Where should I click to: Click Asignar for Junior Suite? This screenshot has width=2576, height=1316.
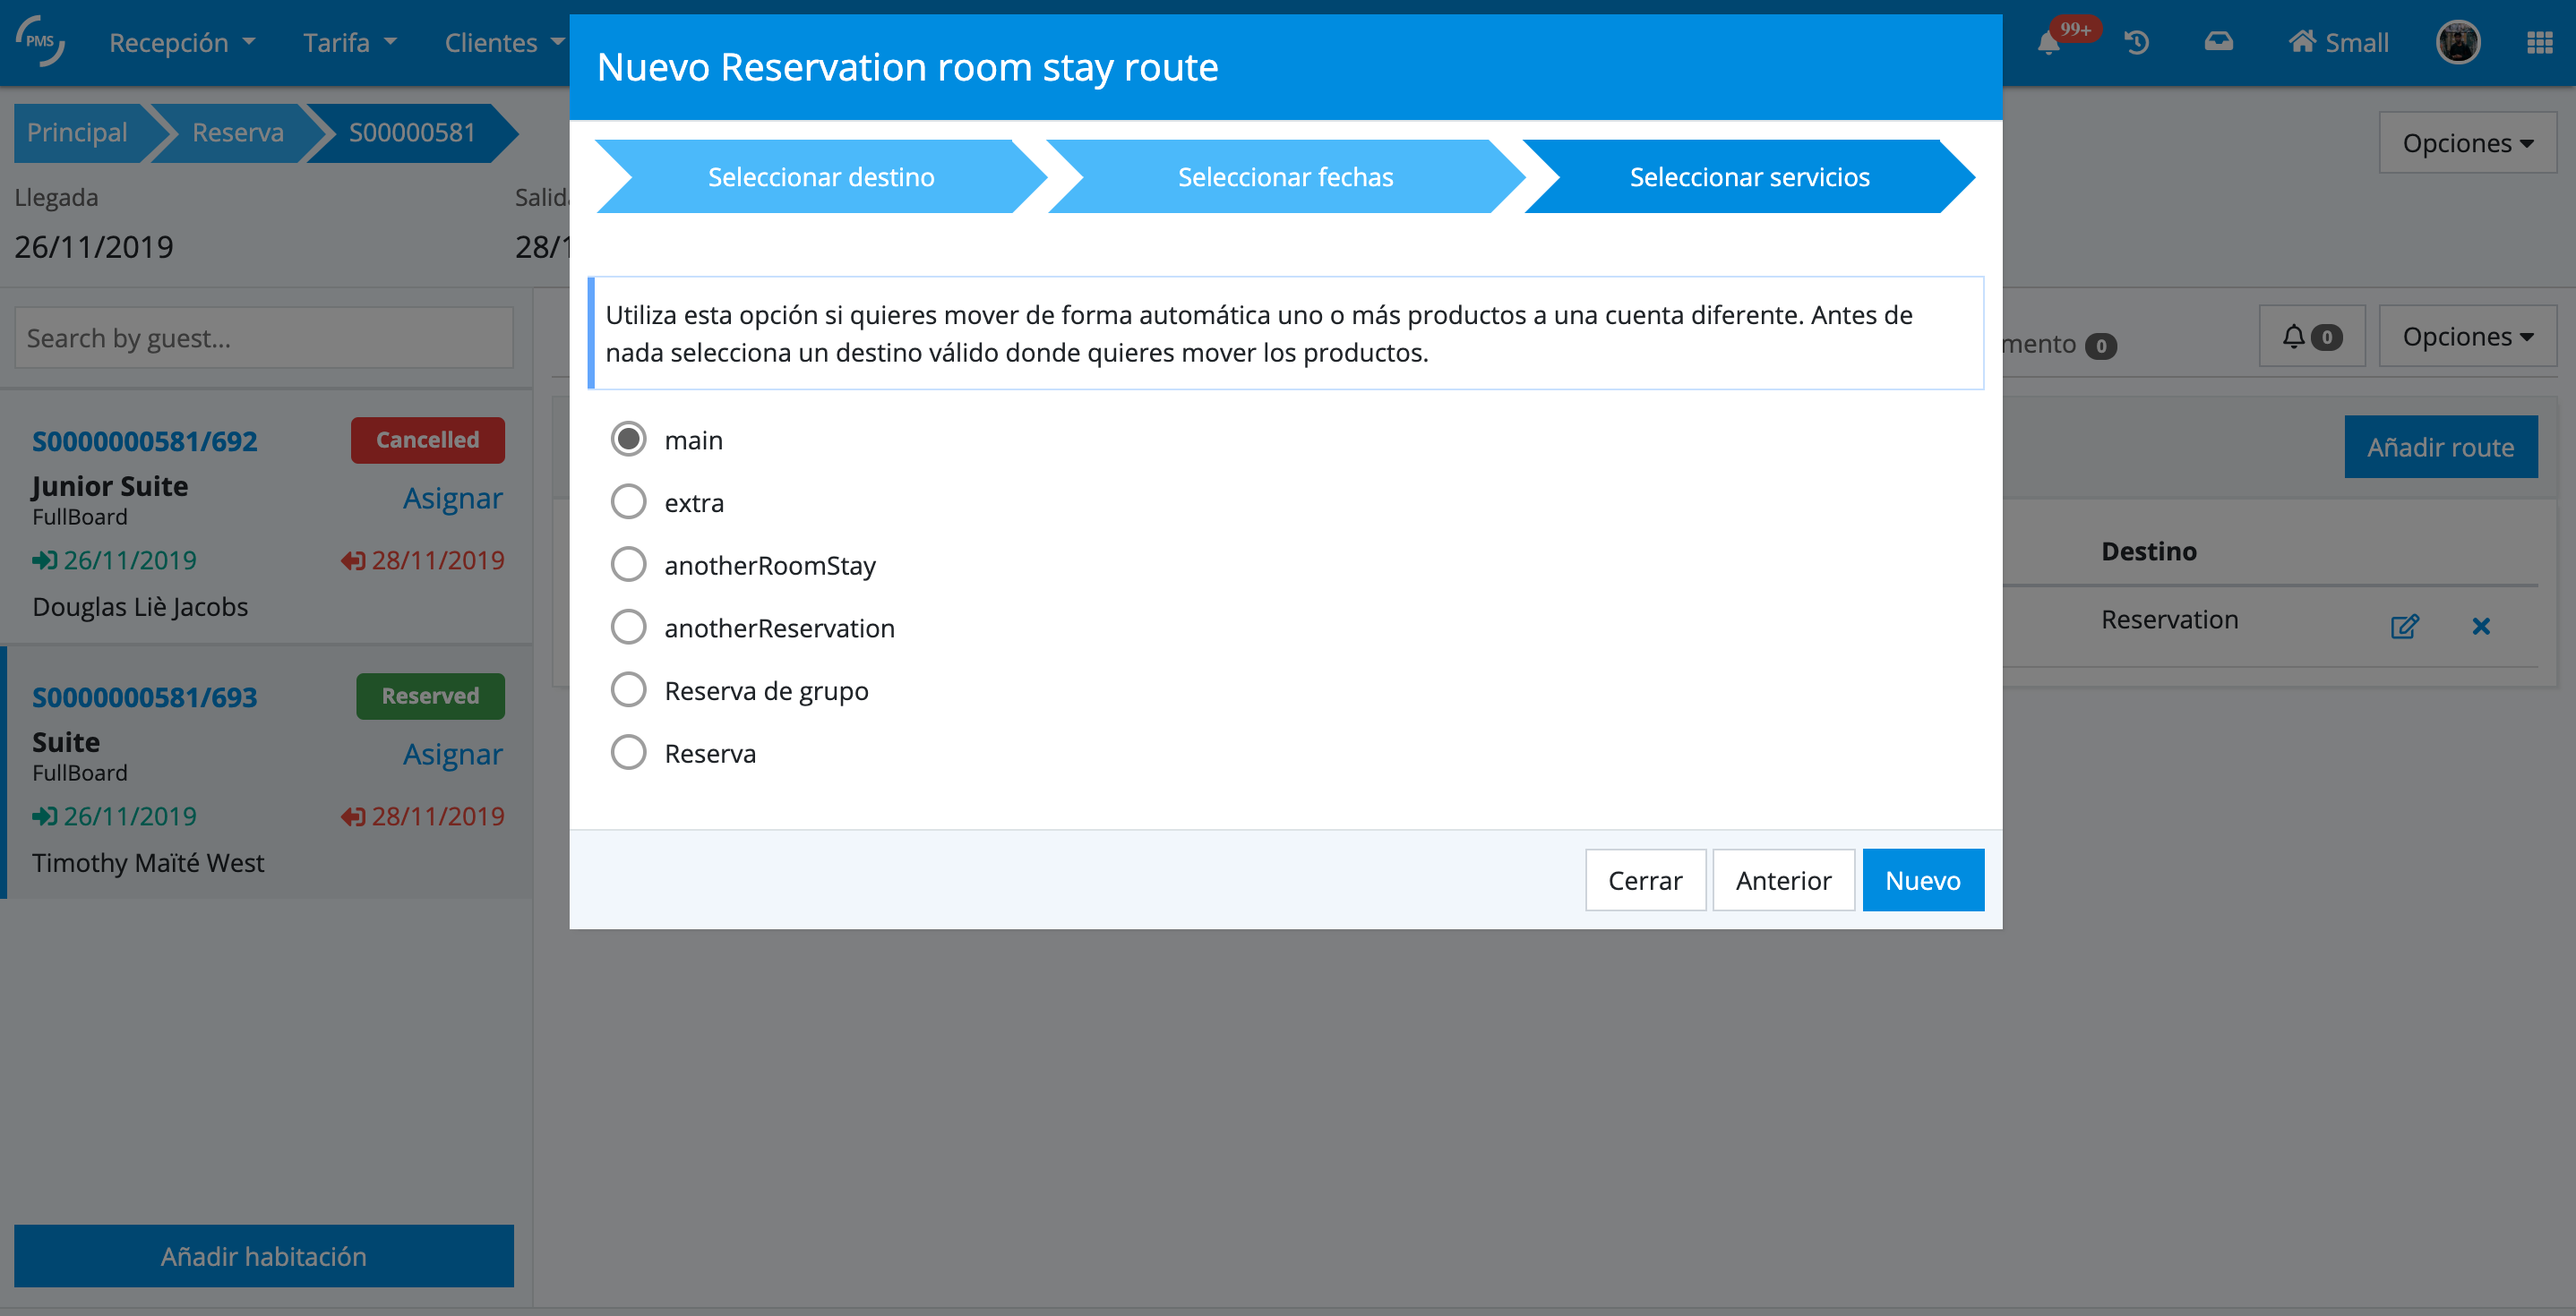[453, 498]
